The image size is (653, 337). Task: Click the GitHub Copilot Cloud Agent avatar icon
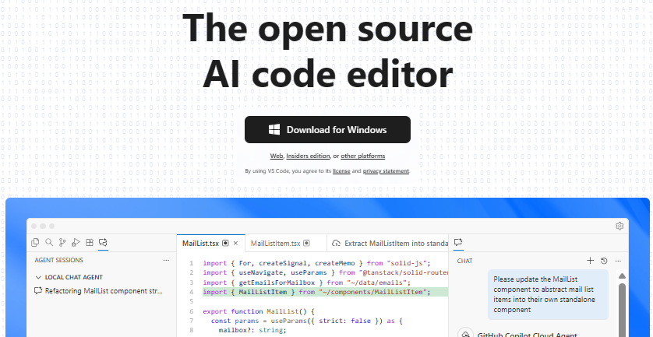(x=465, y=334)
